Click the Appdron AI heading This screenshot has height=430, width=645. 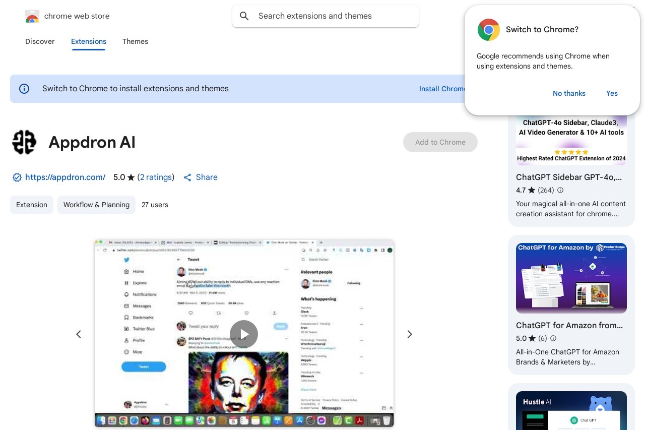[x=92, y=142]
